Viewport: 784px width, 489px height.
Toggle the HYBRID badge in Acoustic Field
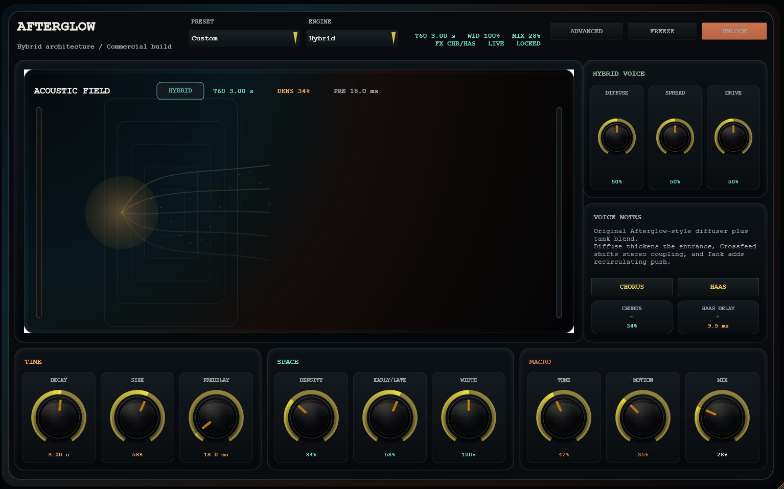pos(180,90)
